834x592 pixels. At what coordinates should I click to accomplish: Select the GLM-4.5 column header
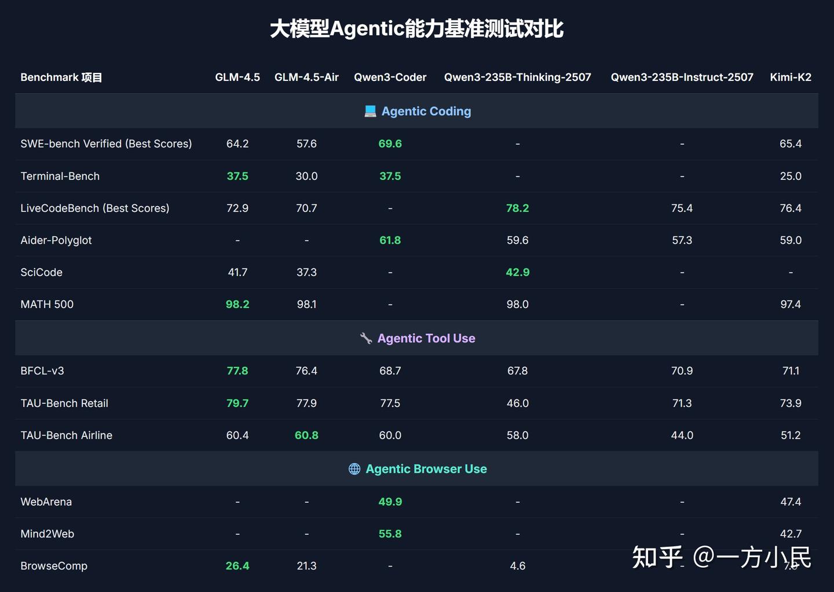click(237, 77)
